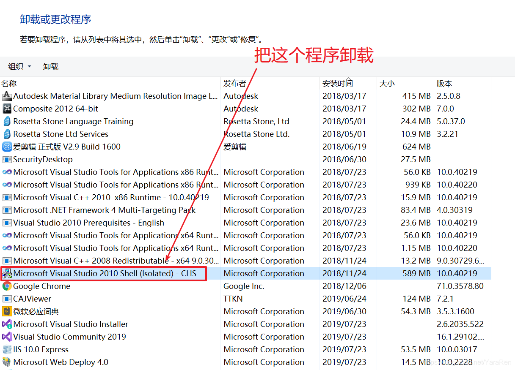Image resolution: width=515 pixels, height=370 pixels.
Task: Select Visual Studio 2010 Prerequisites - English
Action: [x=88, y=223]
